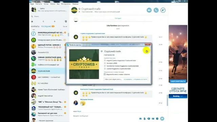The image size is (217, 122).
Task: Open the Tools menu in the menu bar
Action: 66,4
